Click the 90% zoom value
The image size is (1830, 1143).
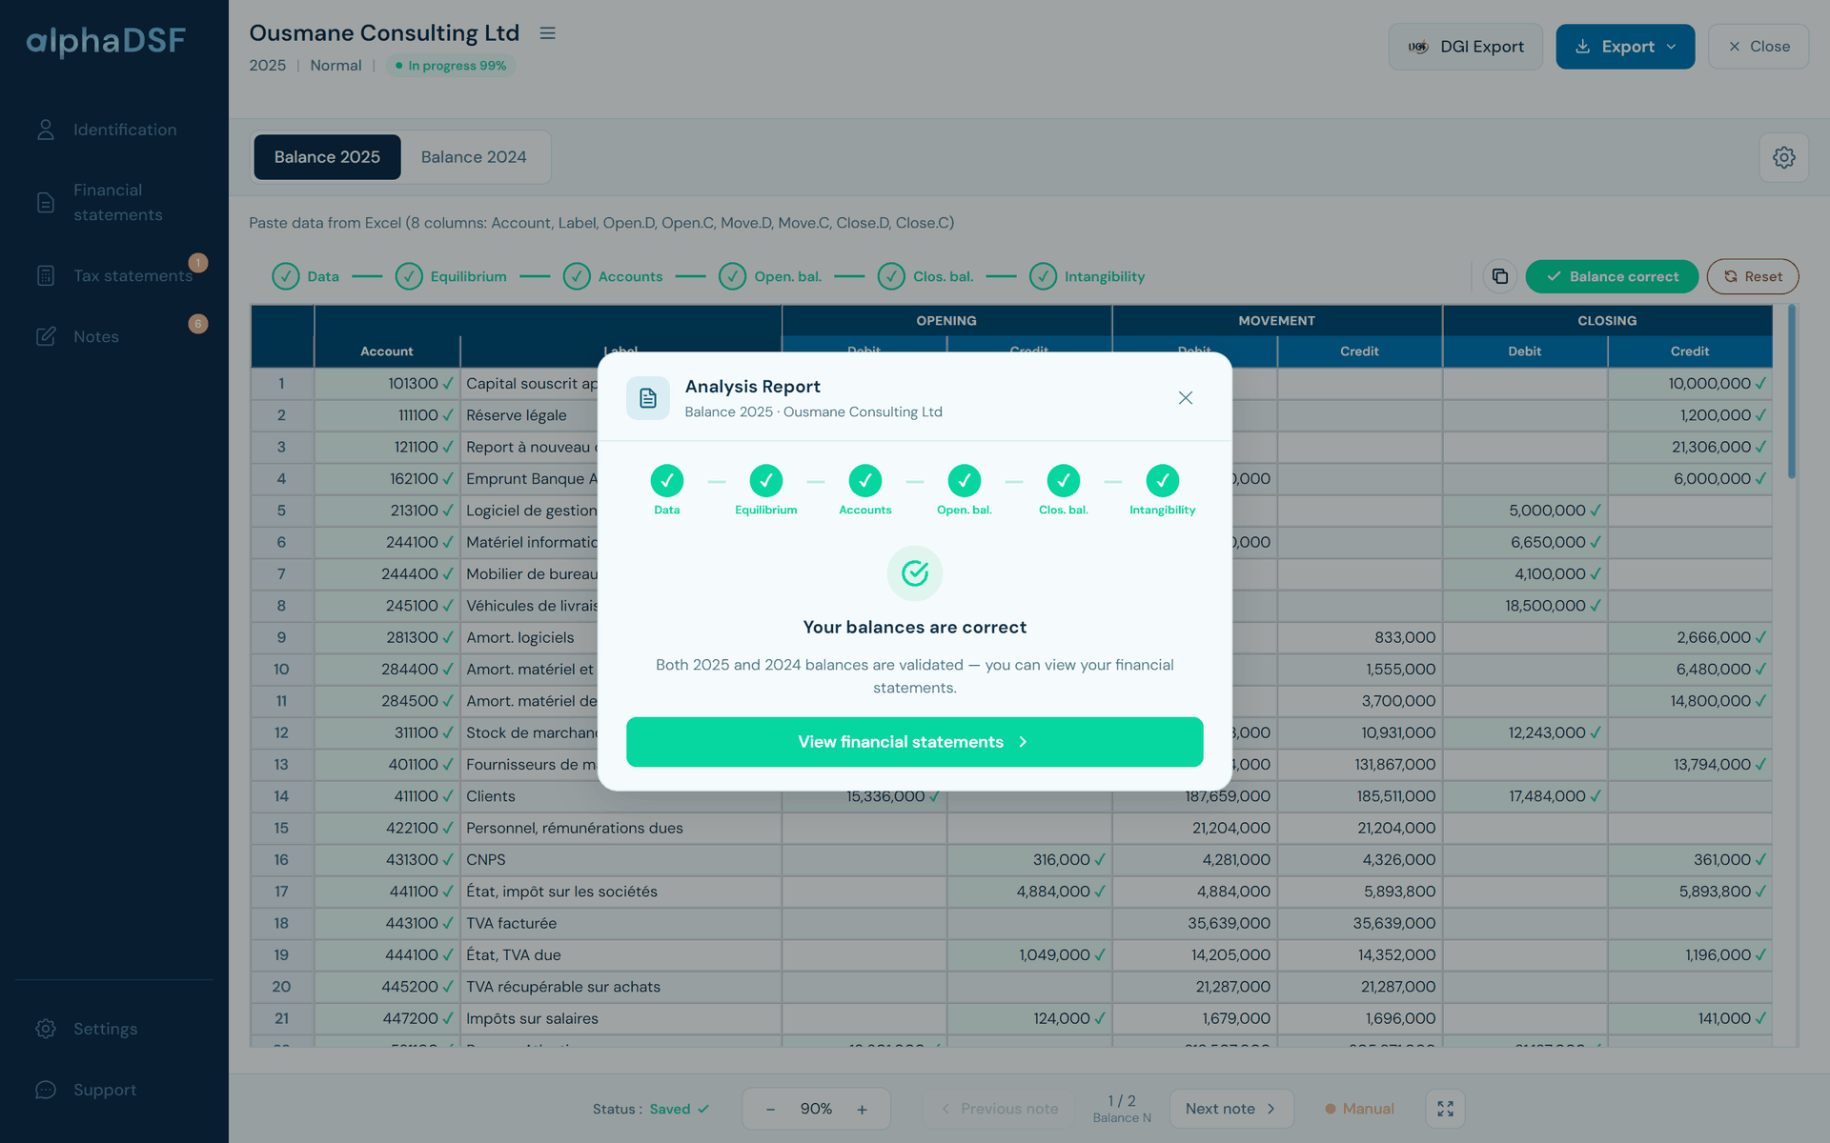(x=816, y=1109)
